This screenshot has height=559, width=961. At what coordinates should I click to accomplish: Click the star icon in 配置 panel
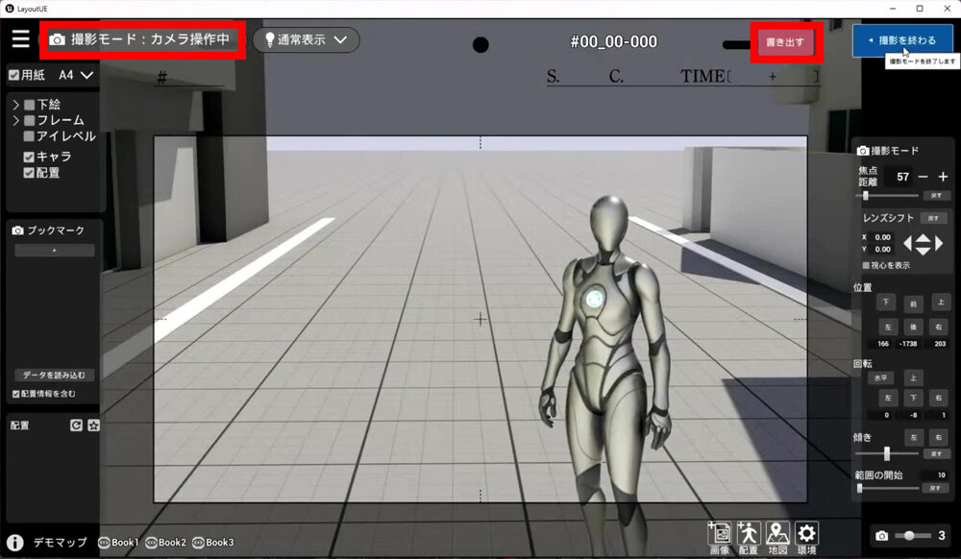93,425
